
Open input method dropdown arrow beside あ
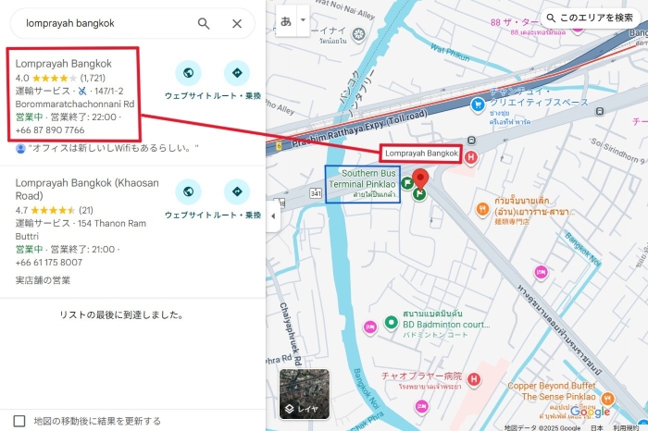303,20
